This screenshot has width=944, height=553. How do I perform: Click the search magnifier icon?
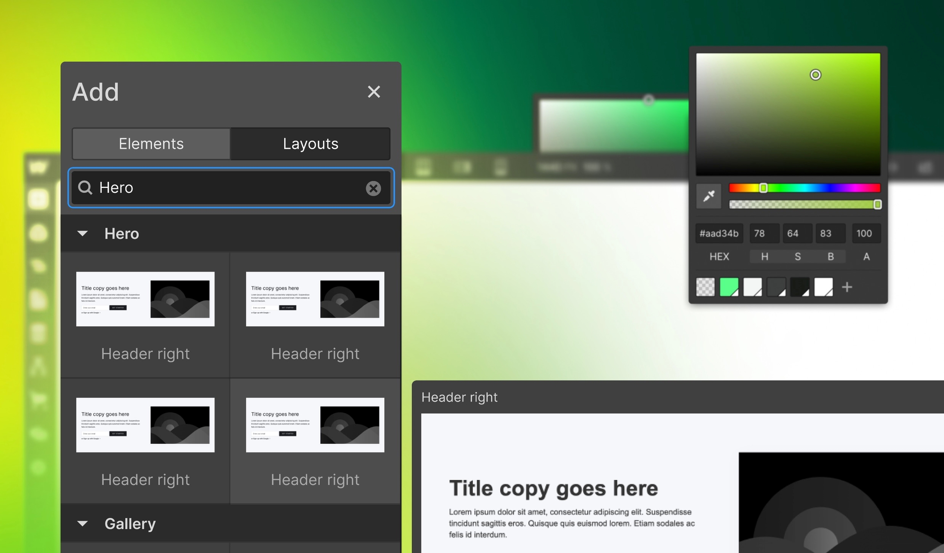coord(85,187)
